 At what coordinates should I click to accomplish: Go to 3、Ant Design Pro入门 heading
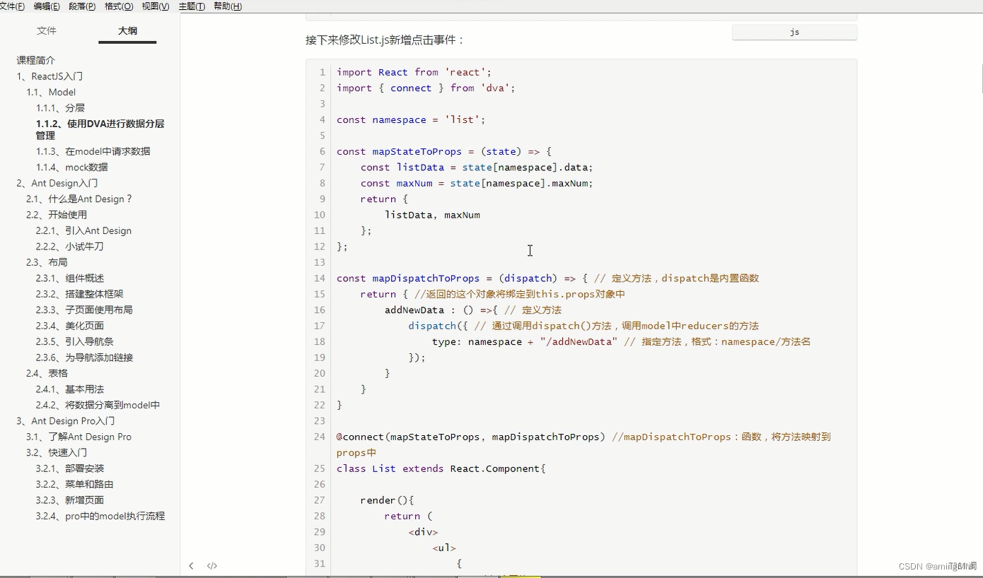[66, 421]
